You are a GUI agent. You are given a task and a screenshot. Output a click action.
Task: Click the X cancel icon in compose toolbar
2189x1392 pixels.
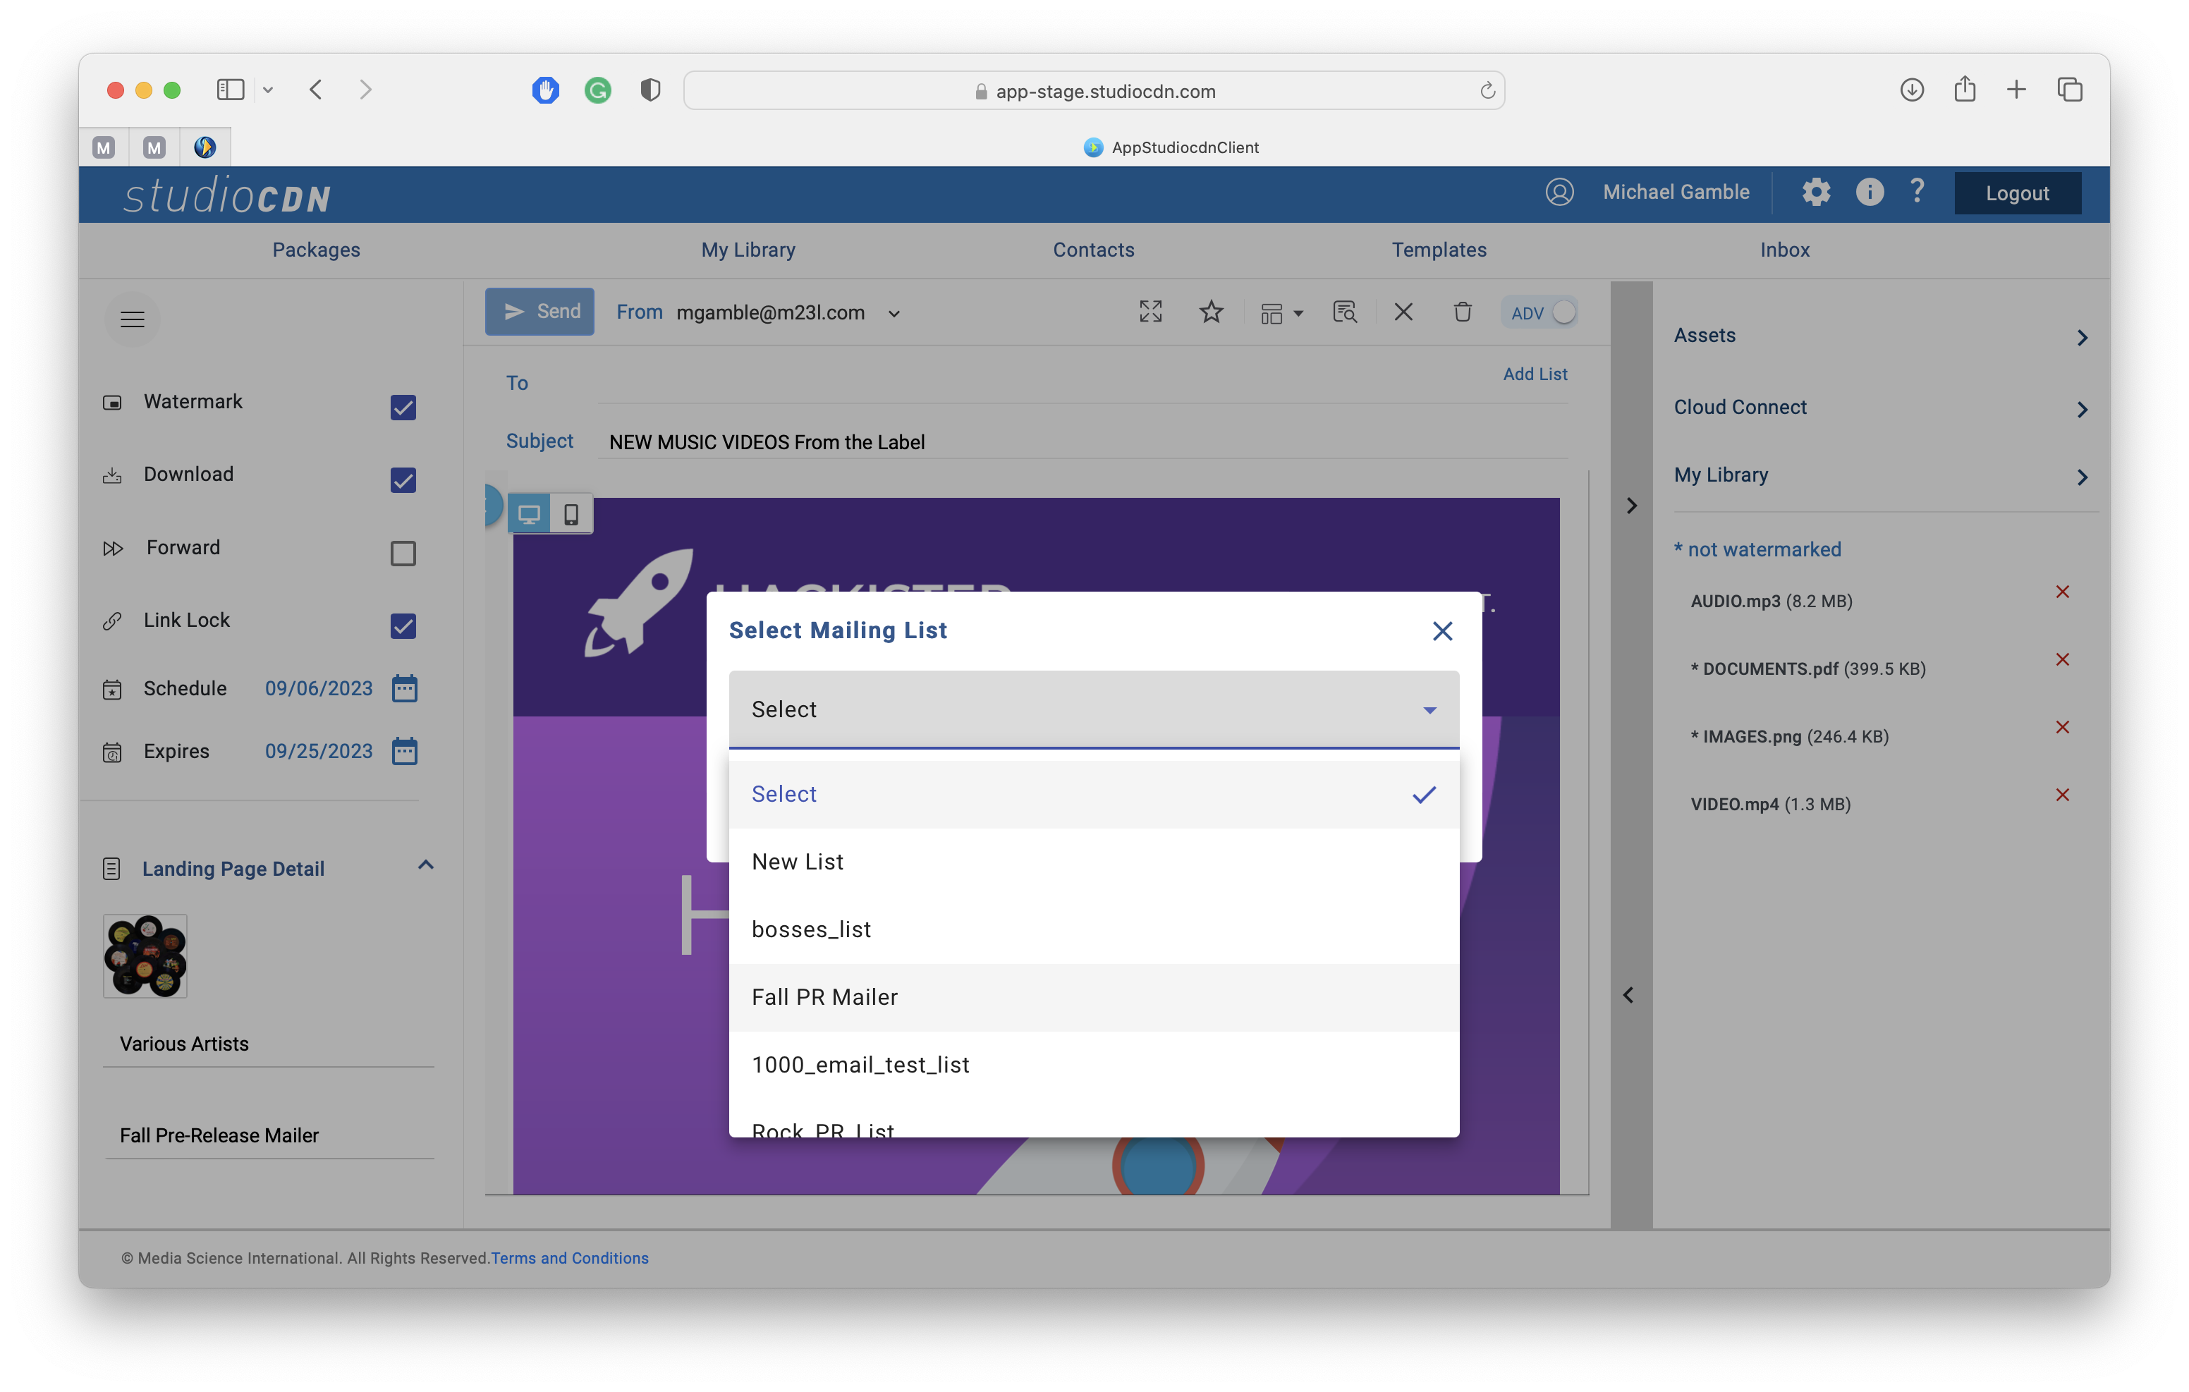1403,312
